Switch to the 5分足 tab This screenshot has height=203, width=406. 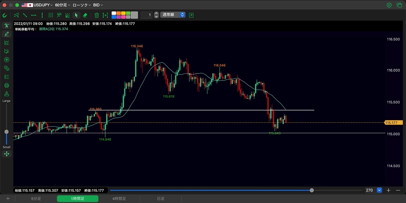pos(36,199)
